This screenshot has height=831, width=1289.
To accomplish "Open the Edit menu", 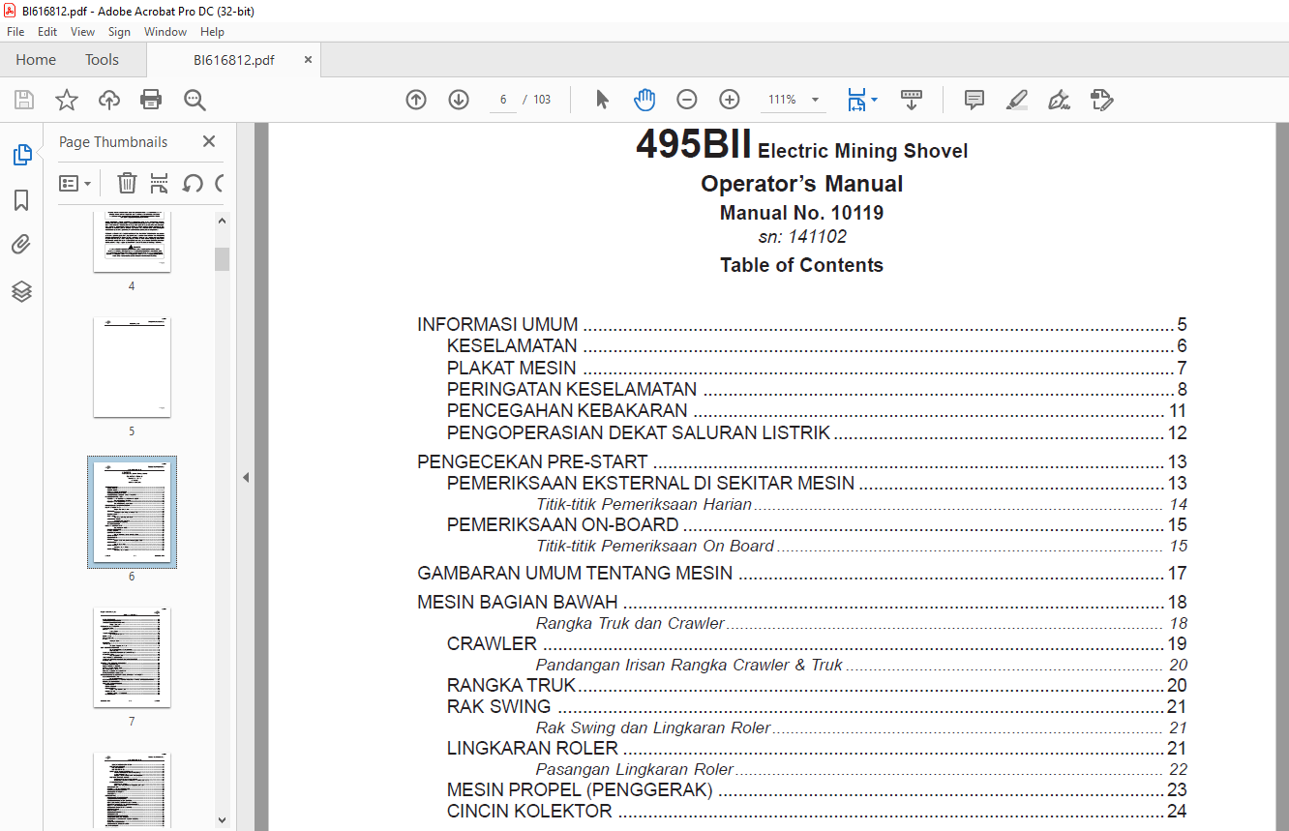I will (47, 32).
